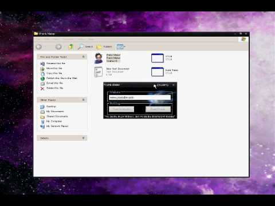Open Desktop link in Other Places
The width and height of the screenshot is (275, 206).
point(51,106)
